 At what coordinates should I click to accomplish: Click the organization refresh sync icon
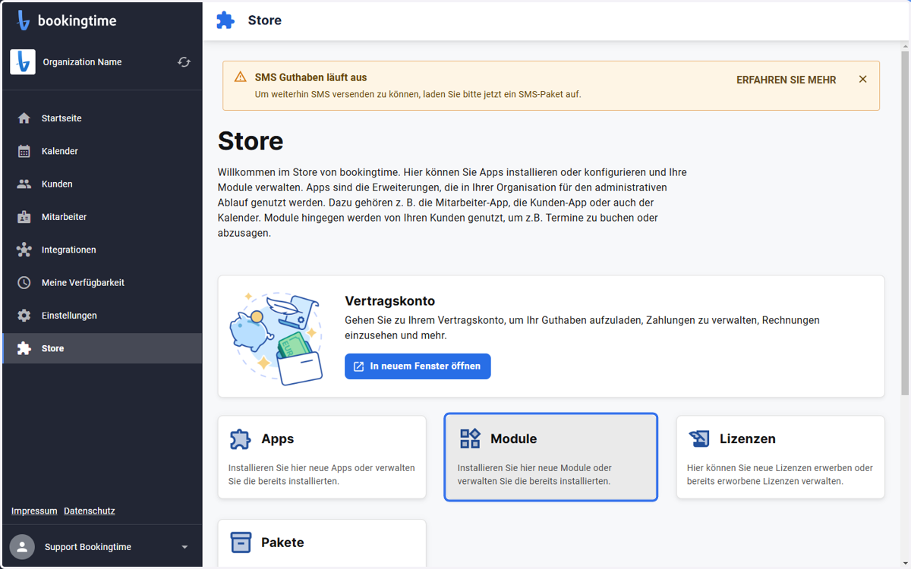pyautogui.click(x=184, y=62)
